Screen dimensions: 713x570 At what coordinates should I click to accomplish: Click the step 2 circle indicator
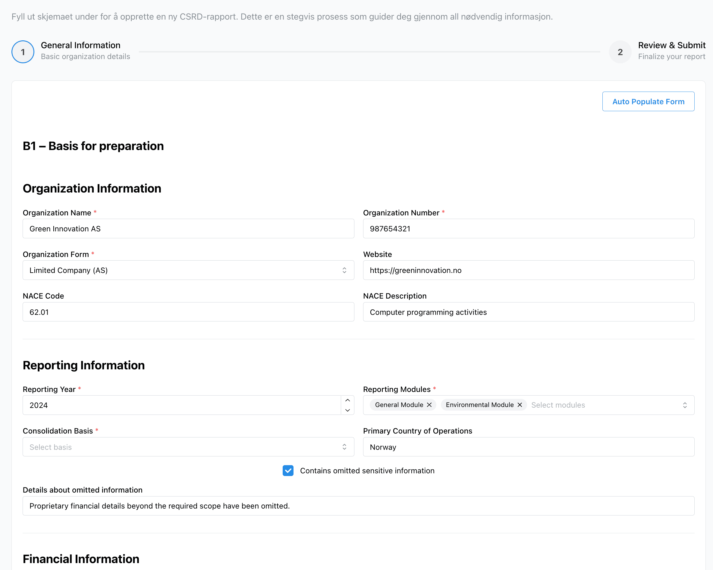(x=620, y=52)
